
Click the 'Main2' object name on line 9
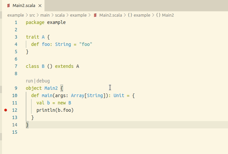point(51,88)
